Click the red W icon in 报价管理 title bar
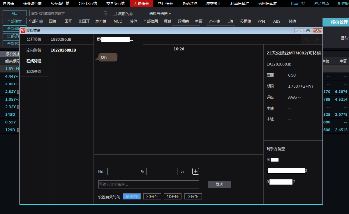349x214 pixels. pos(23,31)
